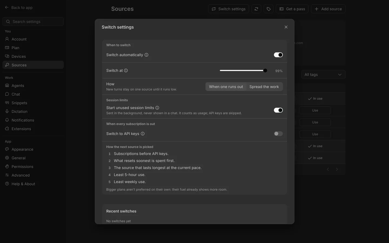389x243 pixels.
Task: Click the info icon next to Switch to API keys
Action: click(x=143, y=134)
